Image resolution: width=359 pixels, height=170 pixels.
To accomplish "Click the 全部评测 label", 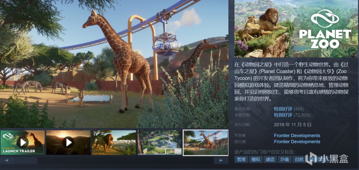I will [243, 115].
